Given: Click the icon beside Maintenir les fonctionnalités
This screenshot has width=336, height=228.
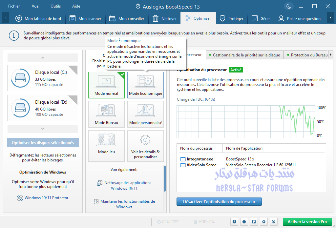Looking at the screenshot, I should [95, 202].
